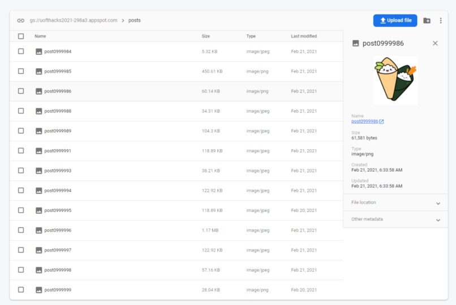456x305 pixels.
Task: Open the post0999986 name link
Action: (365, 121)
